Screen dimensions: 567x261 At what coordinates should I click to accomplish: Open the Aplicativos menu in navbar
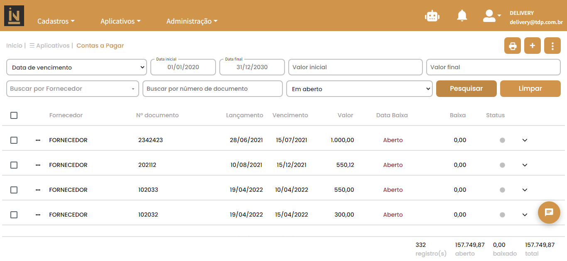click(x=120, y=21)
